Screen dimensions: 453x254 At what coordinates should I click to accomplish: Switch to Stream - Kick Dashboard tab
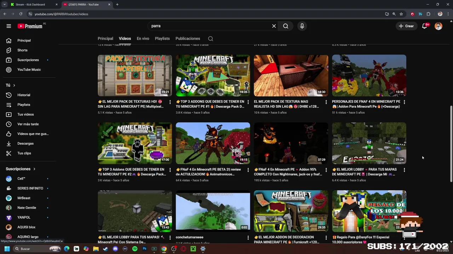click(34, 5)
